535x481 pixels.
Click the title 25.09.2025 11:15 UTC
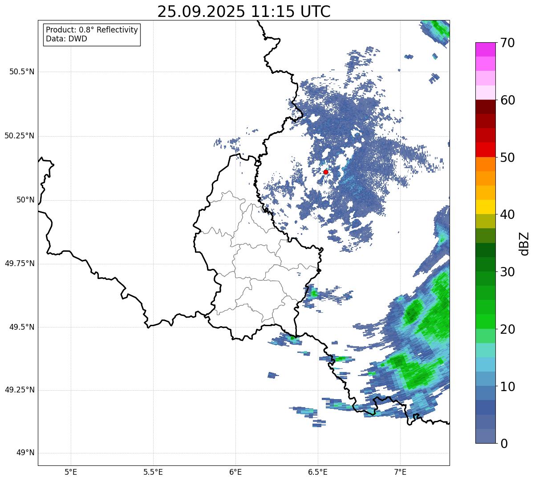(x=244, y=12)
